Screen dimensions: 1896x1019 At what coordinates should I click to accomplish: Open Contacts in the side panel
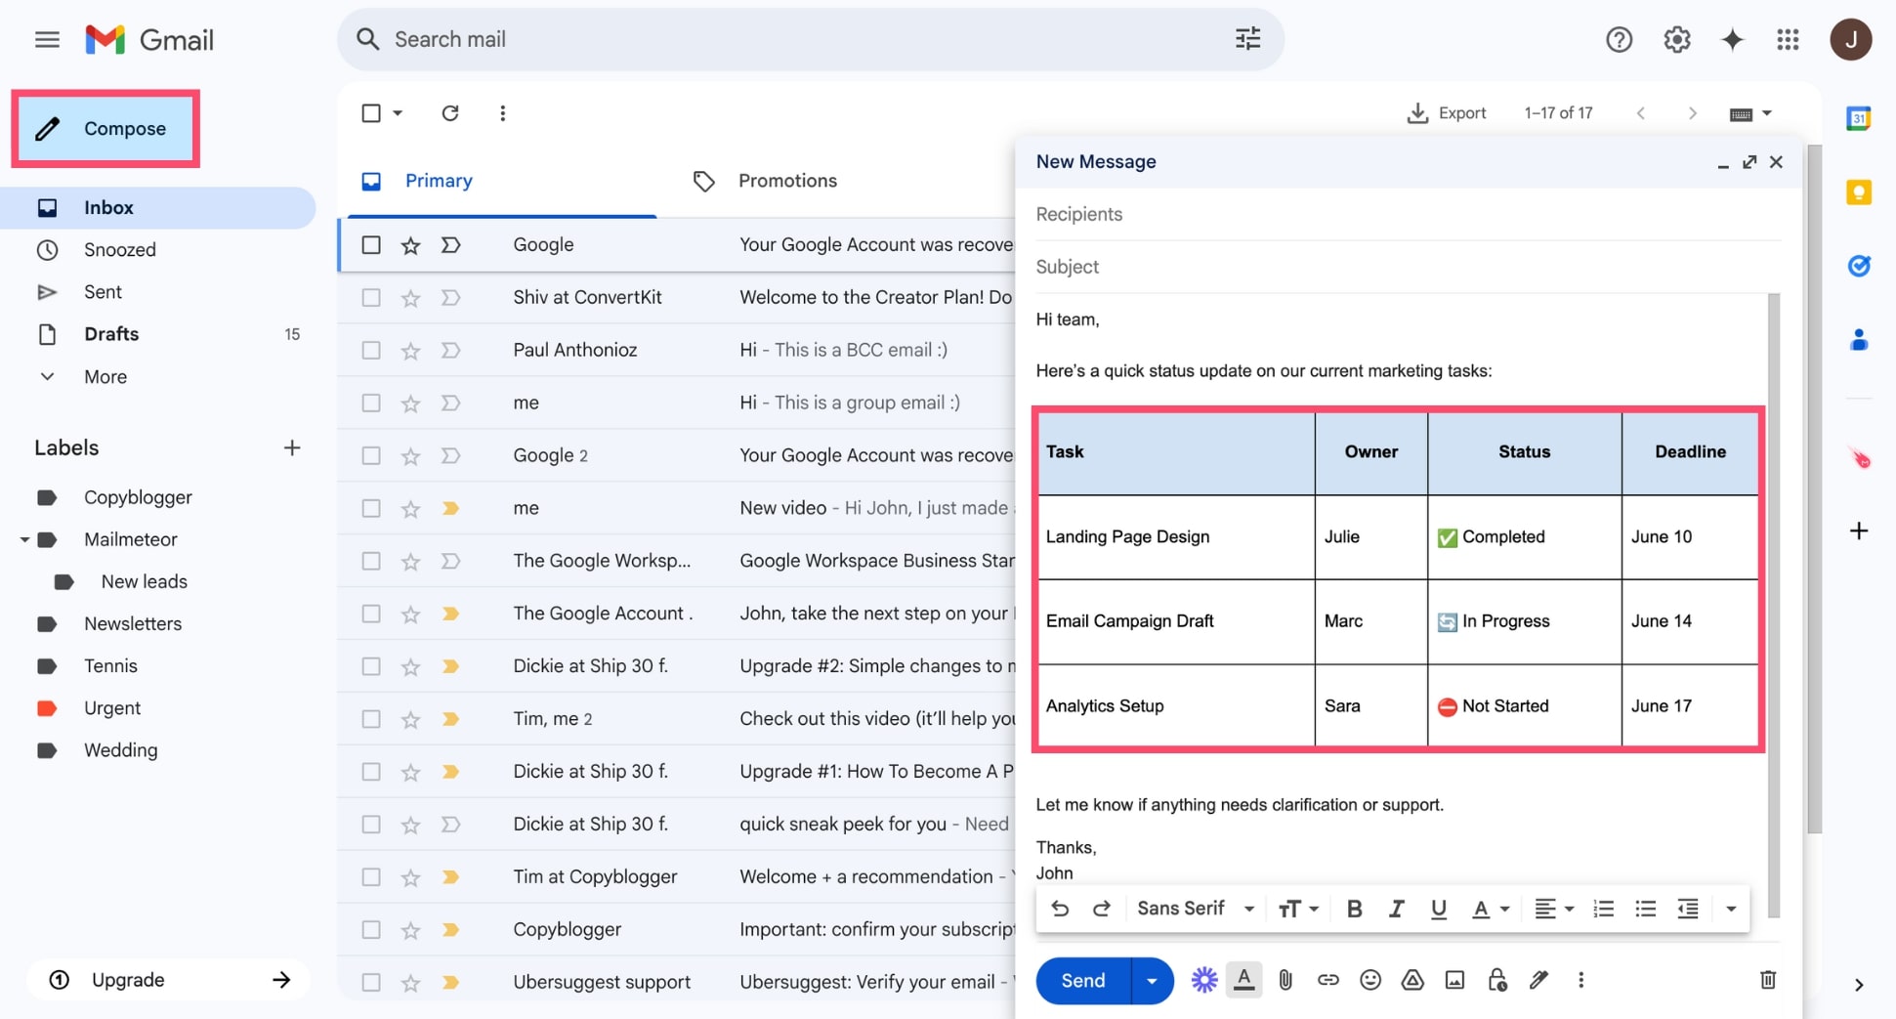pyautogui.click(x=1858, y=339)
